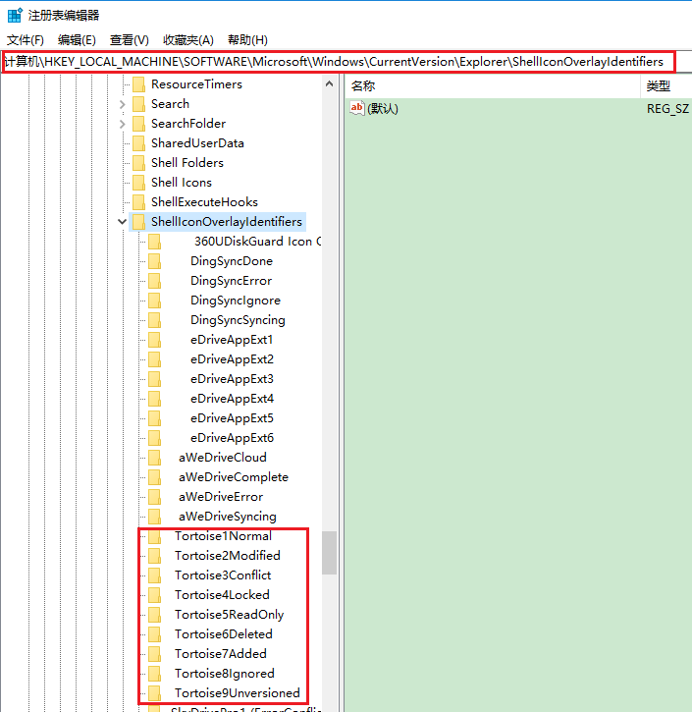The height and width of the screenshot is (712, 692).
Task: Select the Tortoise3Conflict key
Action: pos(223,575)
